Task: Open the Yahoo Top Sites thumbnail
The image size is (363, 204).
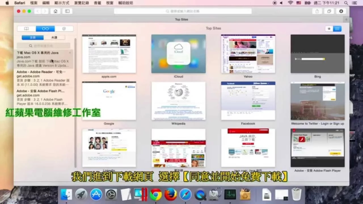Action: point(248,54)
